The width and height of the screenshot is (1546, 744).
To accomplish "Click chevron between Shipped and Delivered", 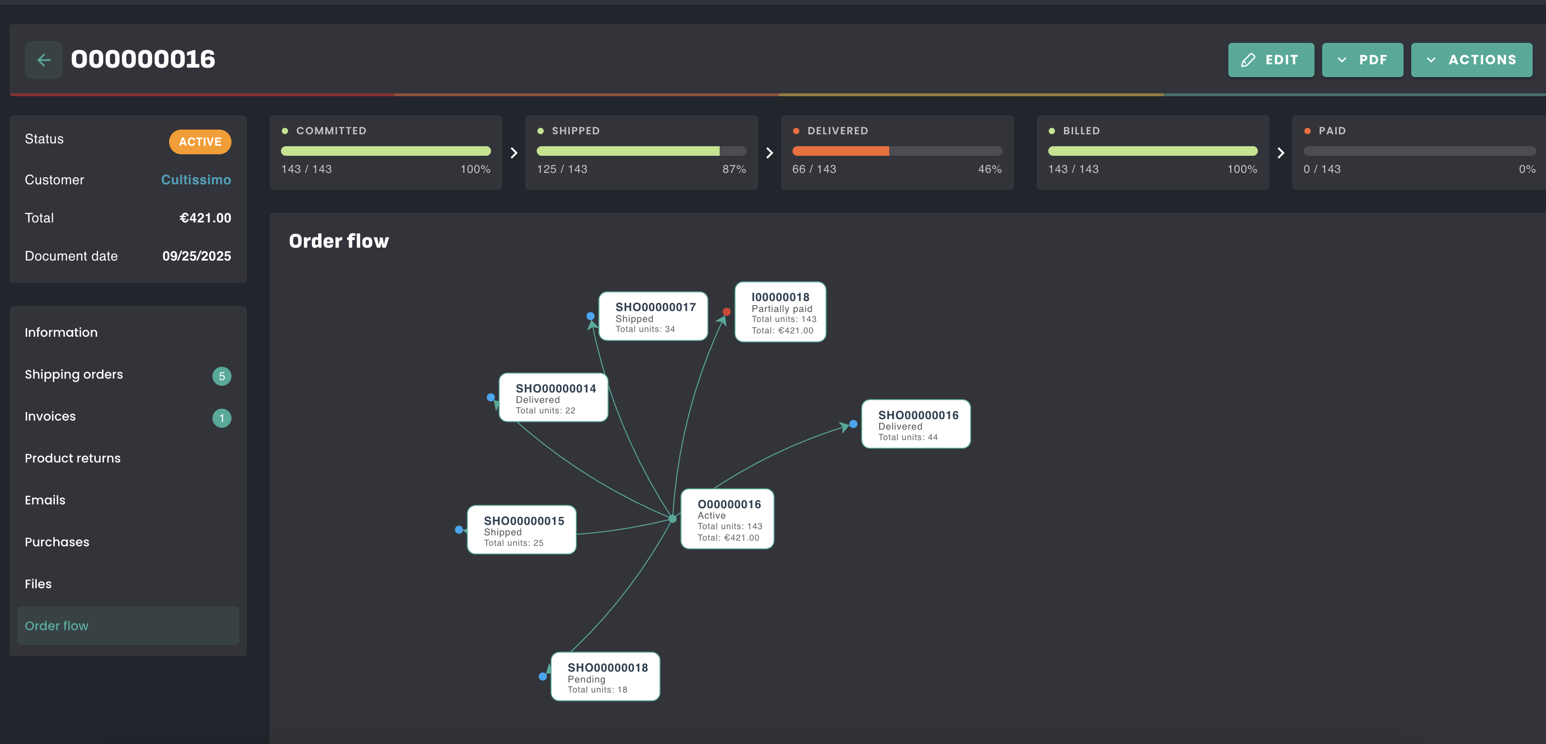I will tap(769, 153).
